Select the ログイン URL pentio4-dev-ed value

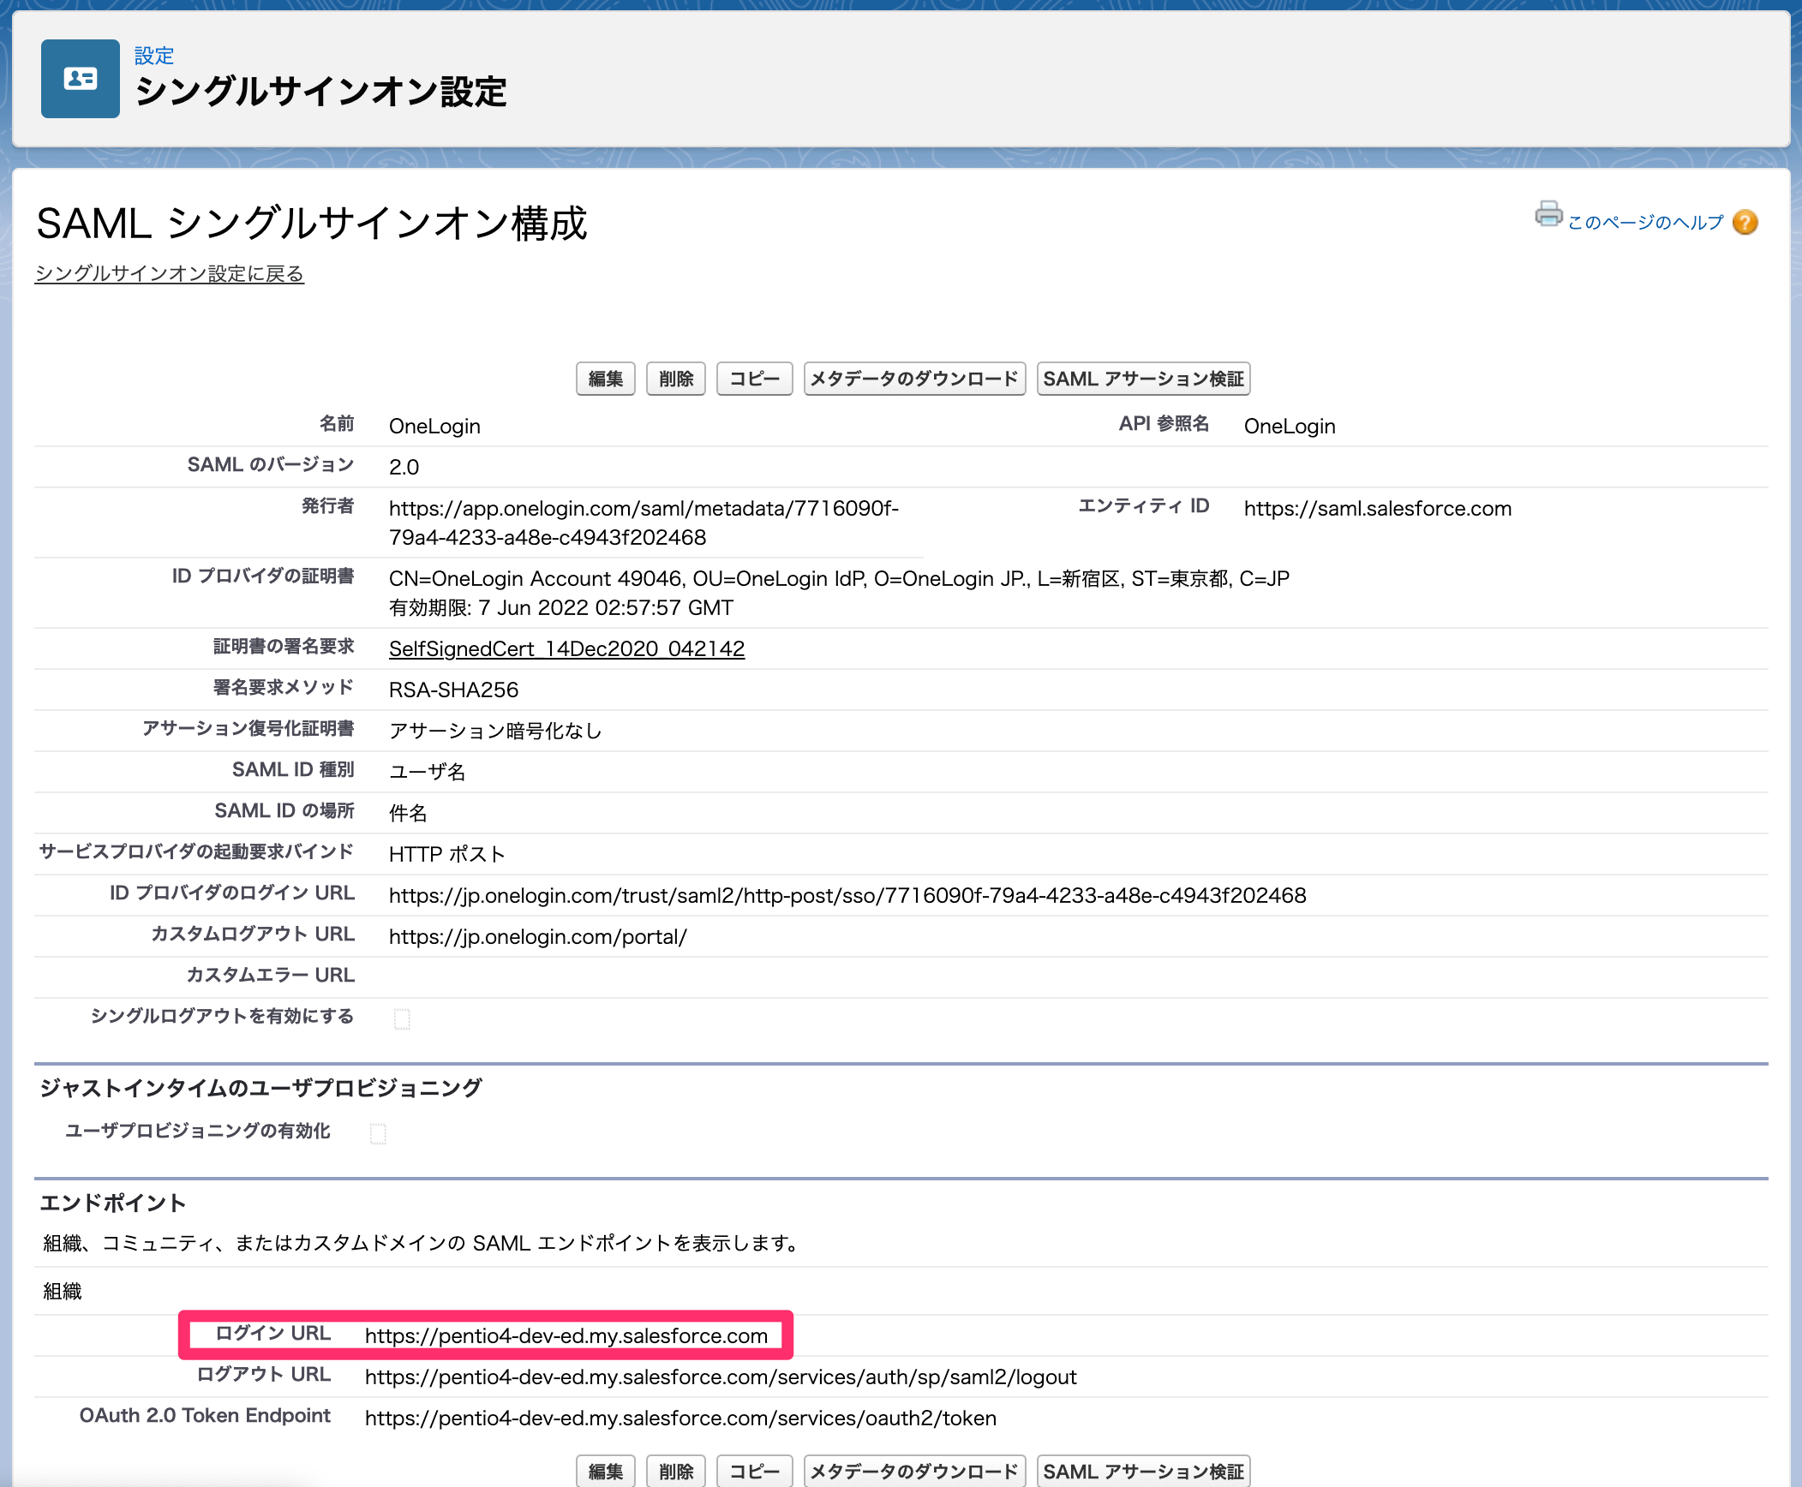point(566,1336)
